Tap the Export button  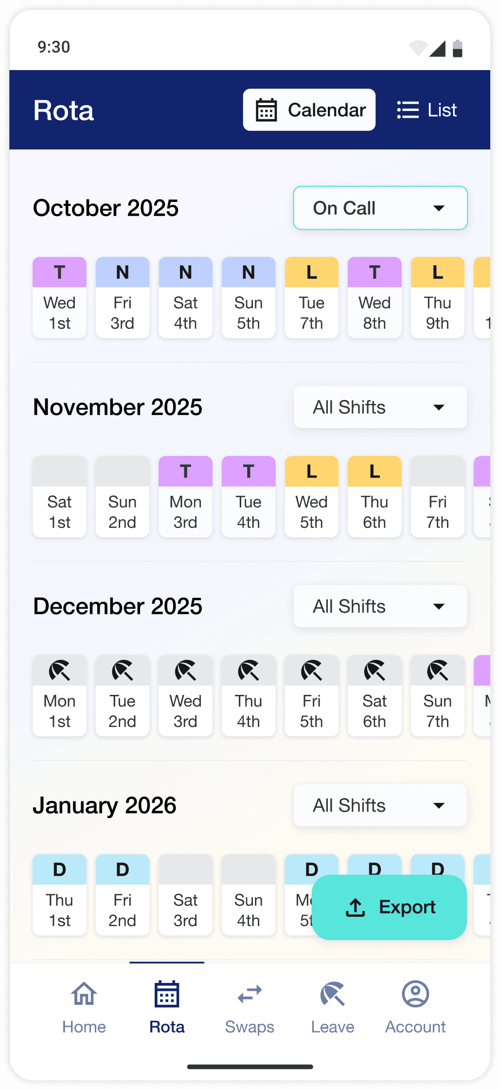pos(389,908)
